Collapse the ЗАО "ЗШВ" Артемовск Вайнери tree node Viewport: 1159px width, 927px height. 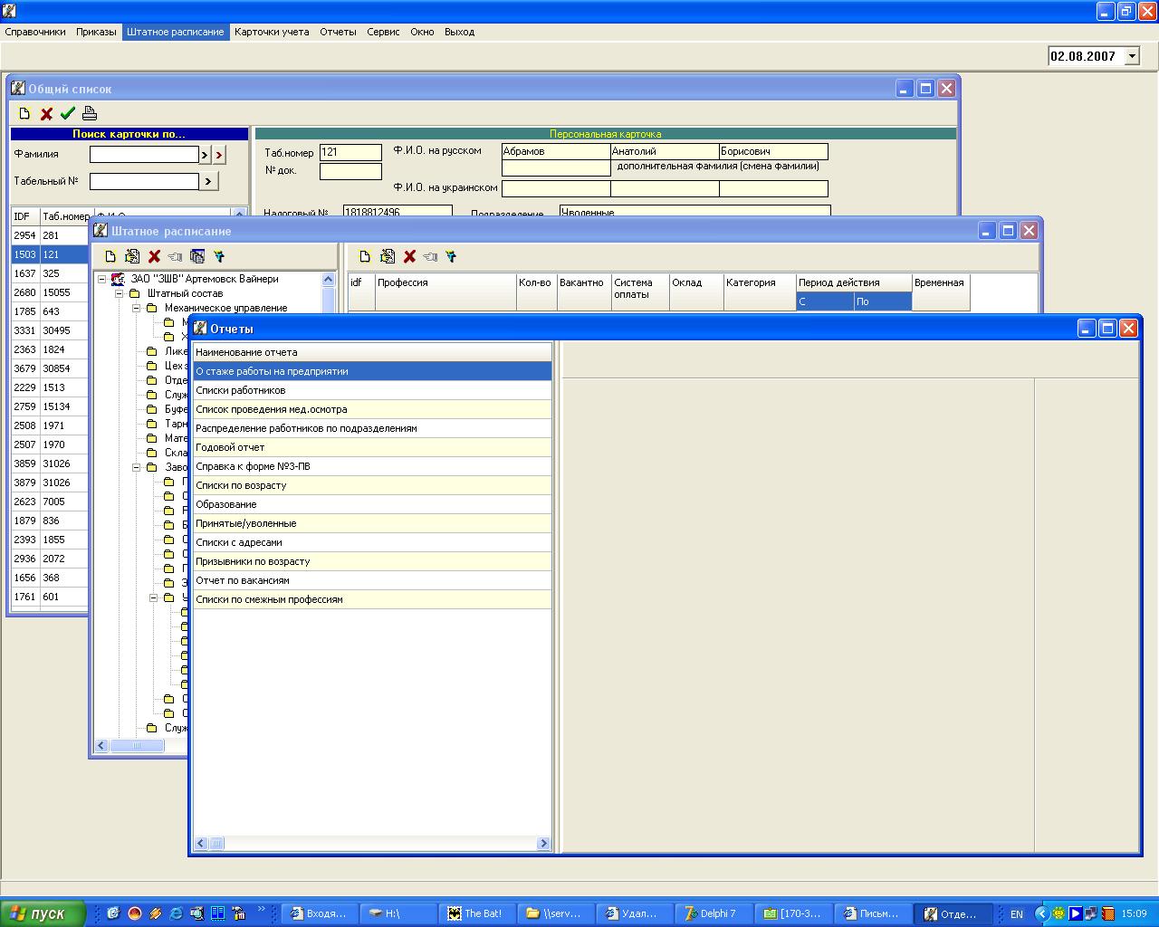pyautogui.click(x=102, y=279)
